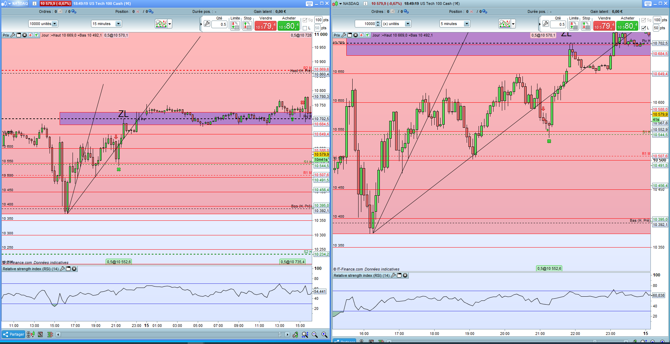
Task: Toggle Sg checkbox in left trading panel
Action: pos(305,20)
